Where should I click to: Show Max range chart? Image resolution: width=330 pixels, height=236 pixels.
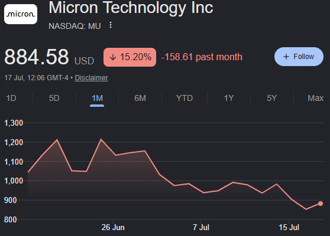point(315,98)
